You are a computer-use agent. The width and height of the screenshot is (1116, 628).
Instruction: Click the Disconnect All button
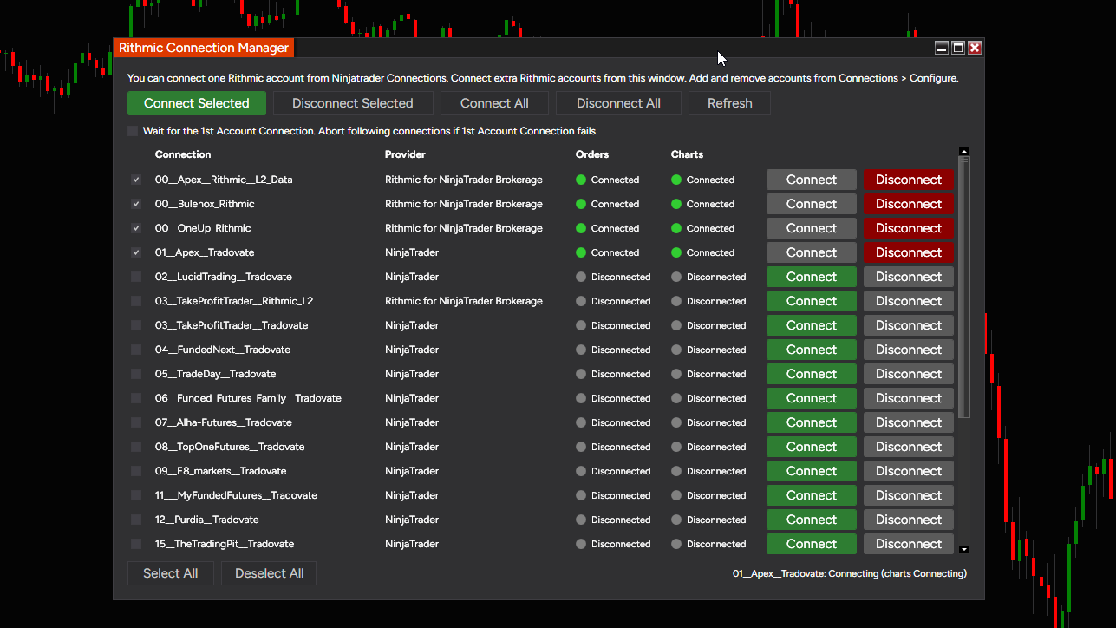(x=618, y=103)
